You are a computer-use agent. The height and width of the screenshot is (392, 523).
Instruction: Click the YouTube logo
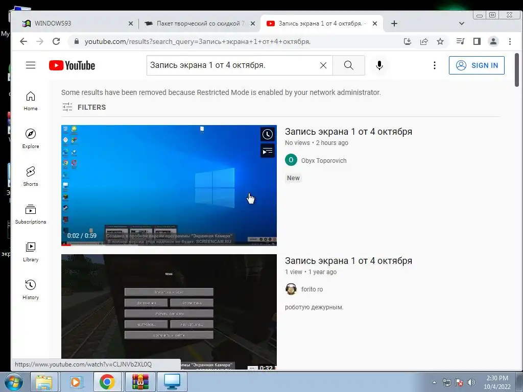(72, 65)
